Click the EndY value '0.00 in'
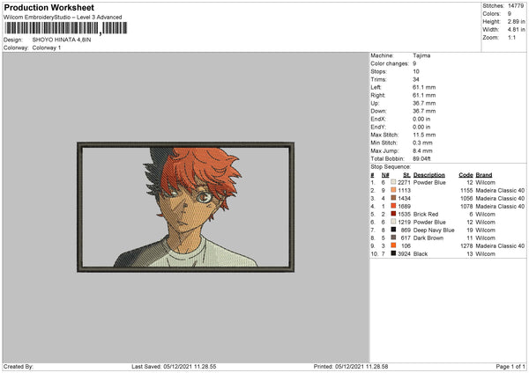The height and width of the screenshot is (373, 529). (x=421, y=127)
